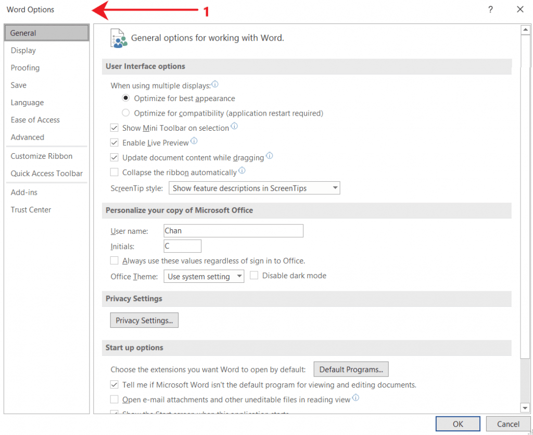
Task: Click the scrollbar up arrow
Action: pos(525,30)
